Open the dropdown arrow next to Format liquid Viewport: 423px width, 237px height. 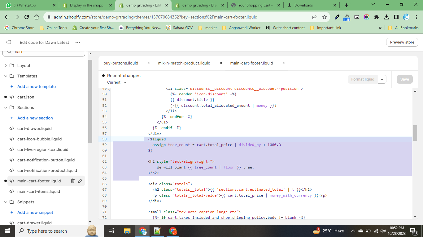tap(382, 79)
